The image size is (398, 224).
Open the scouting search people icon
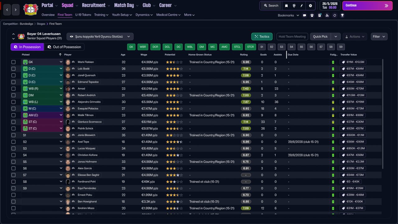click(327, 15)
